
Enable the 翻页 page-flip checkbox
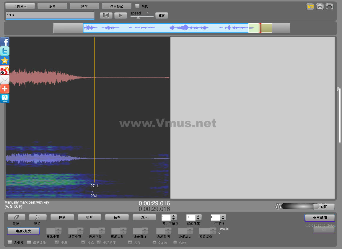click(x=137, y=6)
